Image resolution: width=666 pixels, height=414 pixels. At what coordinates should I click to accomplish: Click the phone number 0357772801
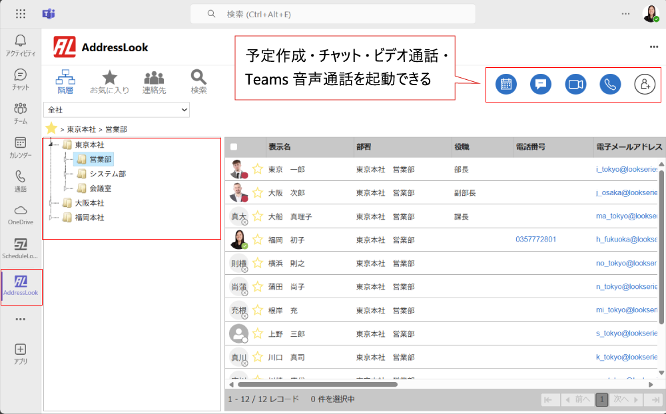click(535, 240)
